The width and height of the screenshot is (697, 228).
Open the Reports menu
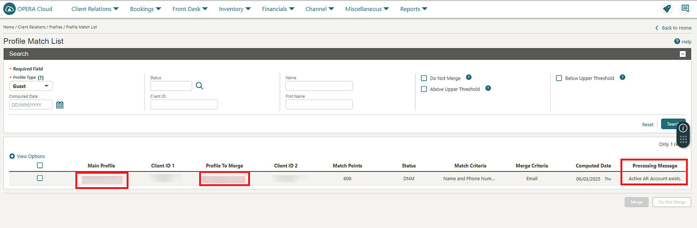tap(414, 9)
